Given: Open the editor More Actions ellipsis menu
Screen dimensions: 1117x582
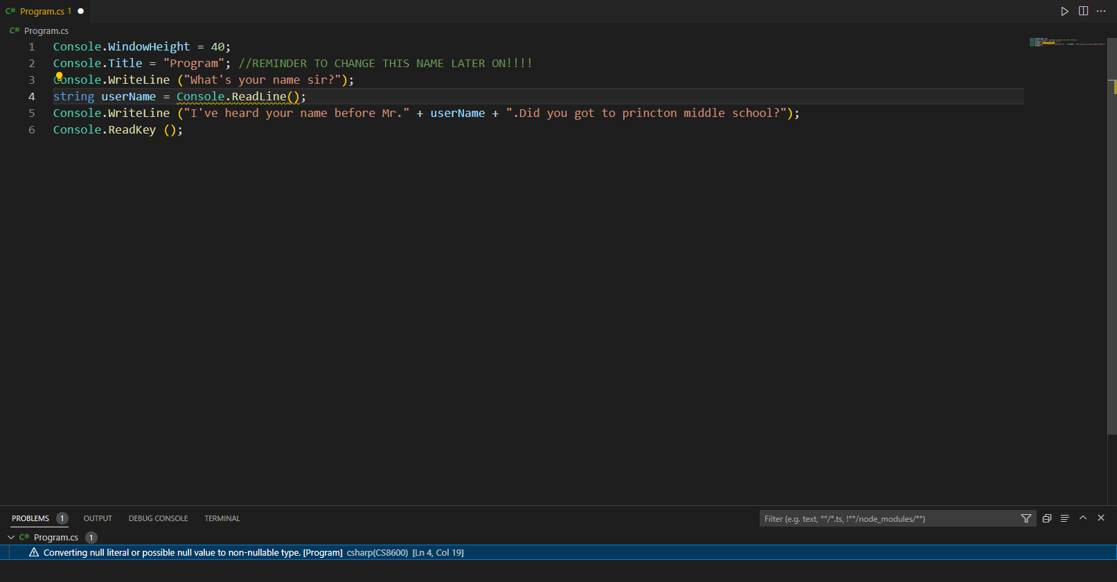Looking at the screenshot, I should 1101,11.
